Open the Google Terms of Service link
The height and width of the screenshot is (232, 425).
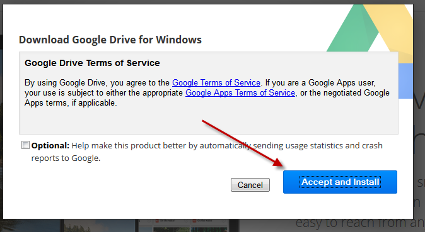(216, 82)
